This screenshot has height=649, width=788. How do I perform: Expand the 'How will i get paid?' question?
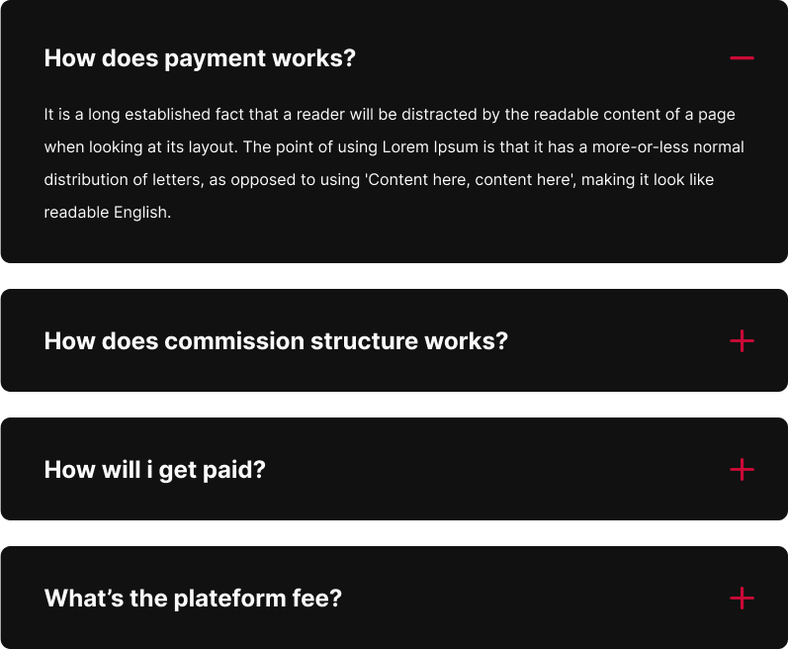click(x=155, y=470)
